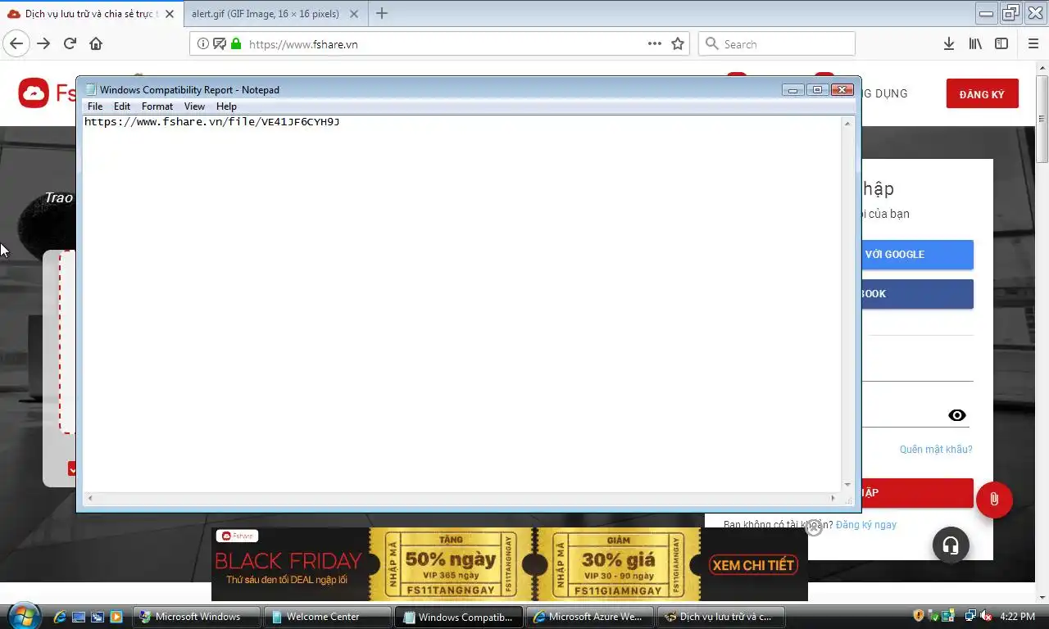
Task: Open Notepad Help menu
Action: [226, 106]
